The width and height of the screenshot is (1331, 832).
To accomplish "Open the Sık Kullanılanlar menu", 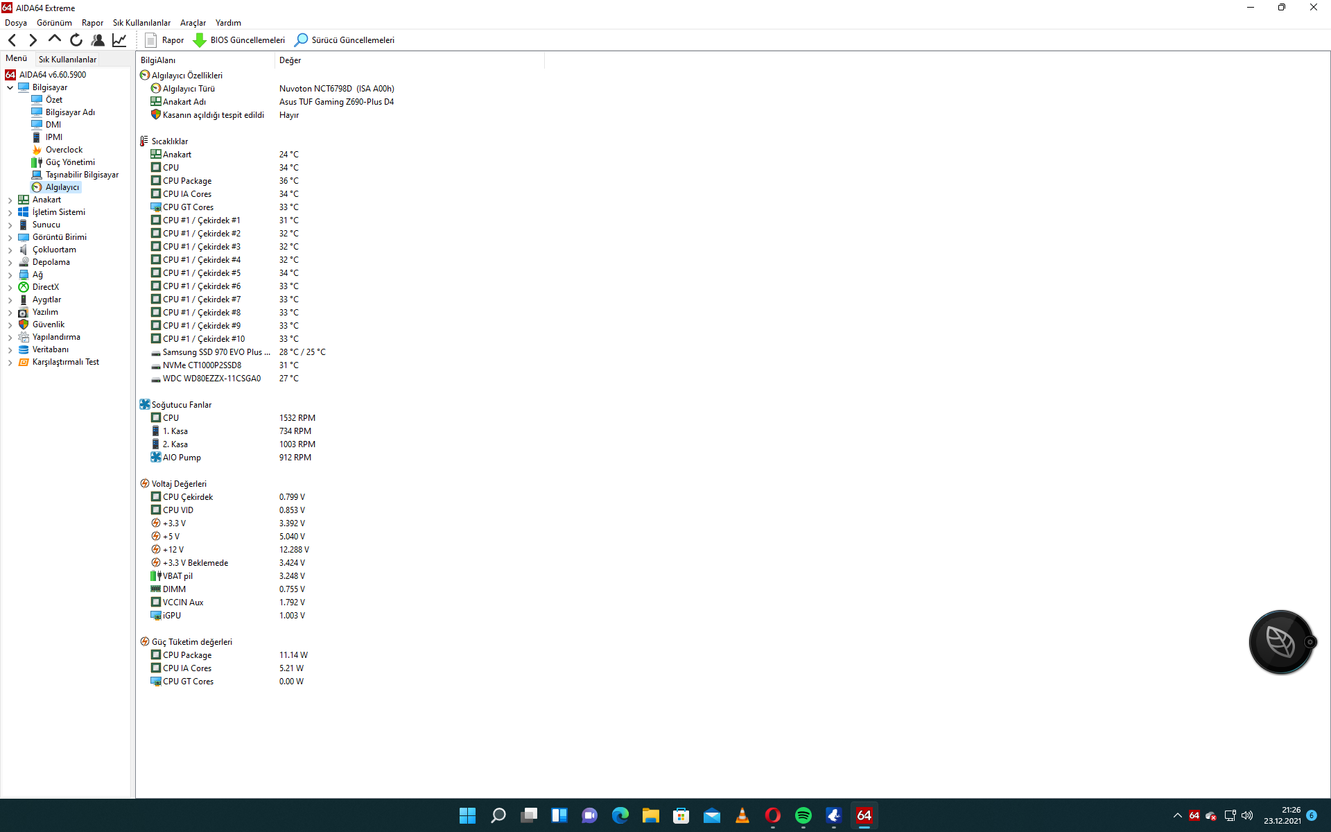I will [x=141, y=23].
